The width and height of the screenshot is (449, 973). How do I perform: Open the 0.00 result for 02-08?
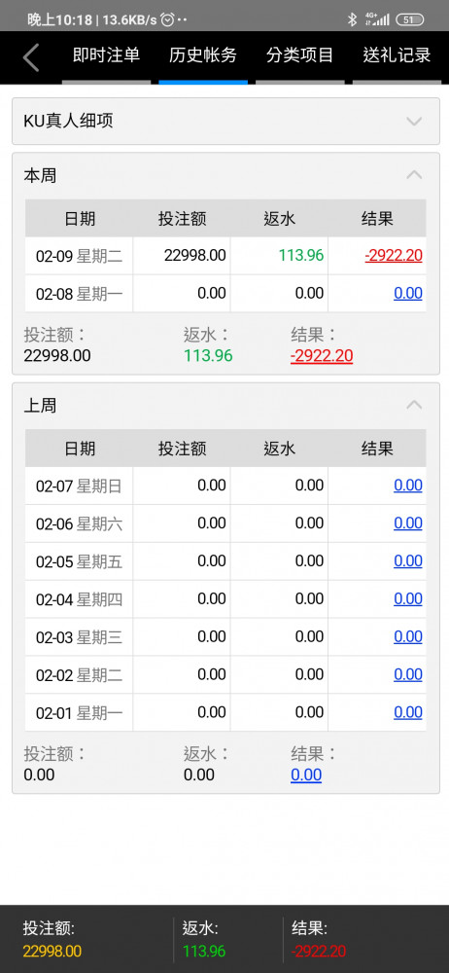408,294
